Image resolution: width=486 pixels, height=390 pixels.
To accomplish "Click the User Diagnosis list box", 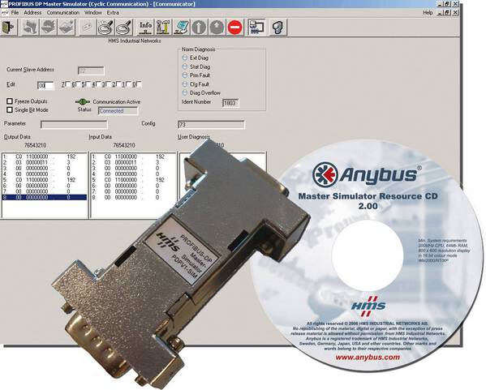I will pos(222,185).
